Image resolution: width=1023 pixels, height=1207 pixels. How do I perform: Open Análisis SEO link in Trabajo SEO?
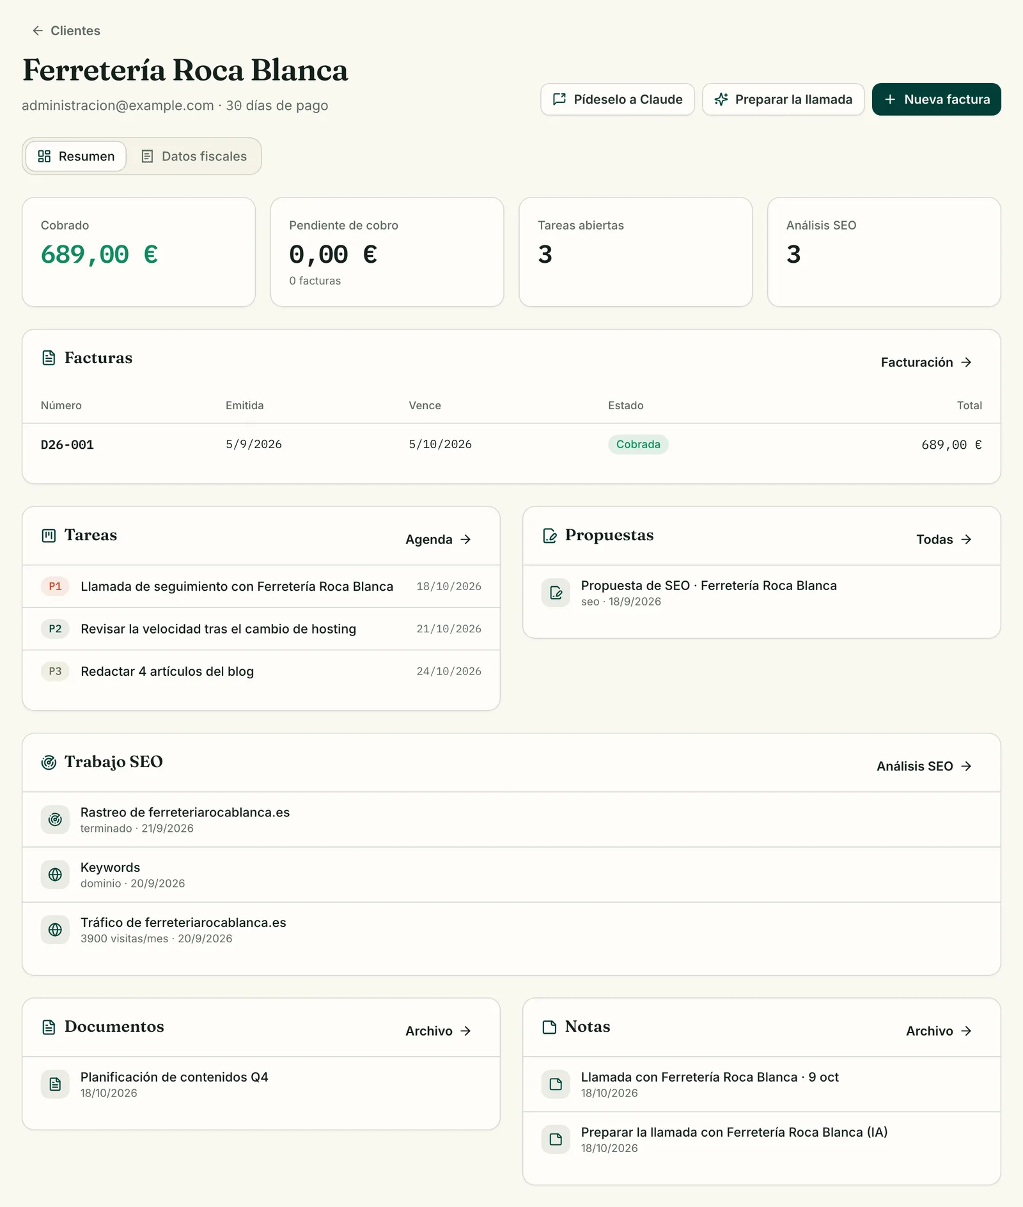coord(924,766)
